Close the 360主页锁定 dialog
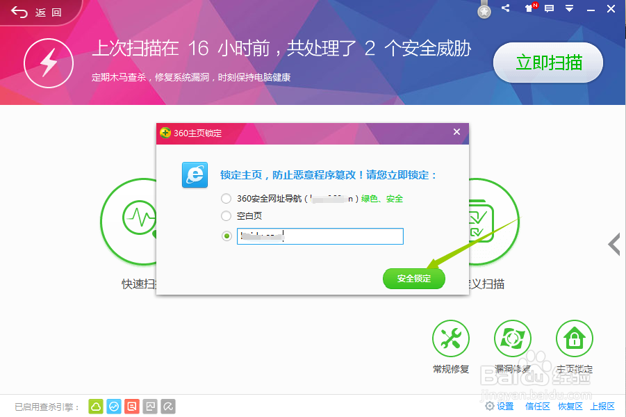This screenshot has height=417, width=626. coord(456,132)
